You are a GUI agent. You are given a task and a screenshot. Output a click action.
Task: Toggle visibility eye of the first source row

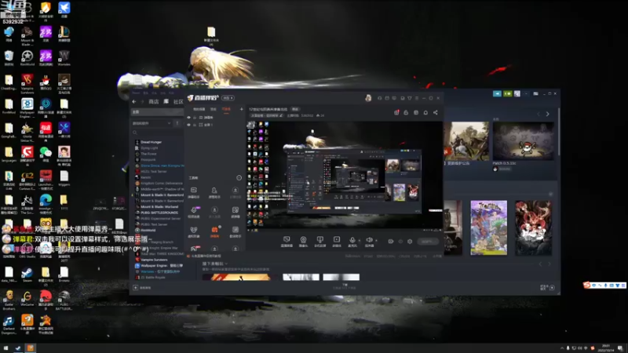point(188,118)
